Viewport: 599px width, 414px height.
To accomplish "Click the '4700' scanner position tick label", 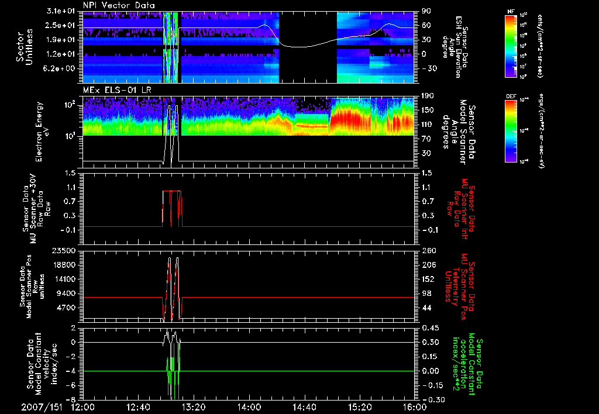I will [x=66, y=308].
